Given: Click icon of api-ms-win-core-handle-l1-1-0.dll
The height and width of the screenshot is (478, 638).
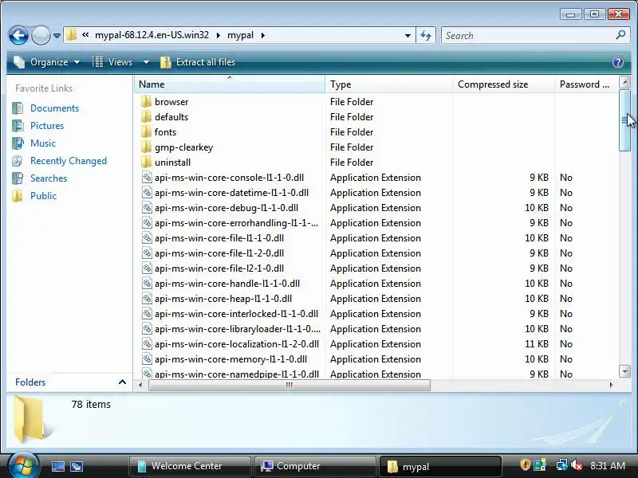Looking at the screenshot, I should [x=147, y=284].
